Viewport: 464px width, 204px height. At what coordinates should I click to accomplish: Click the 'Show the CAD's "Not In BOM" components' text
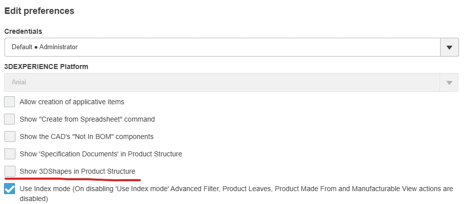point(86,136)
